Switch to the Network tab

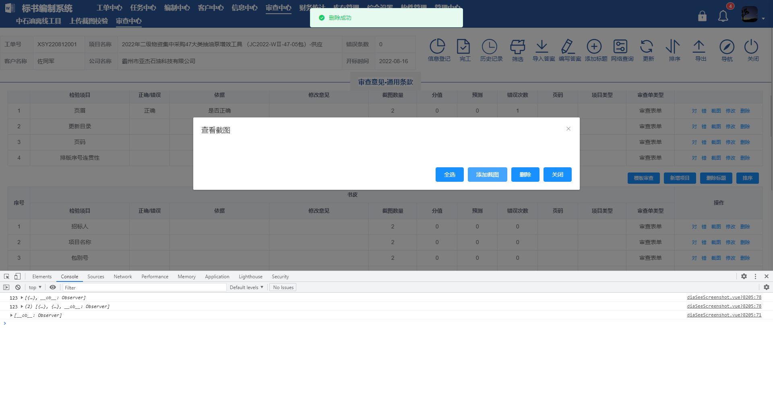click(123, 277)
